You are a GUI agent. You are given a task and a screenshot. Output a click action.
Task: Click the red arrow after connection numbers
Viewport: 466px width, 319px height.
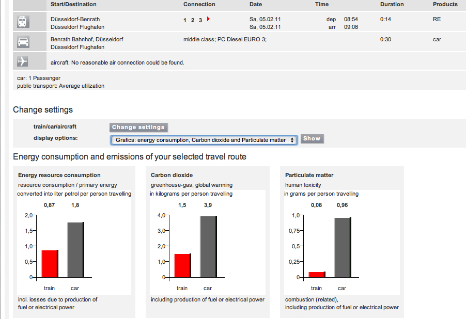tap(208, 19)
